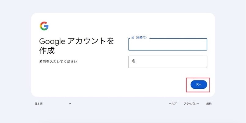Screen dimensions: 246x123
Task: Click the 名 placeholder text
Action: pos(134,61)
